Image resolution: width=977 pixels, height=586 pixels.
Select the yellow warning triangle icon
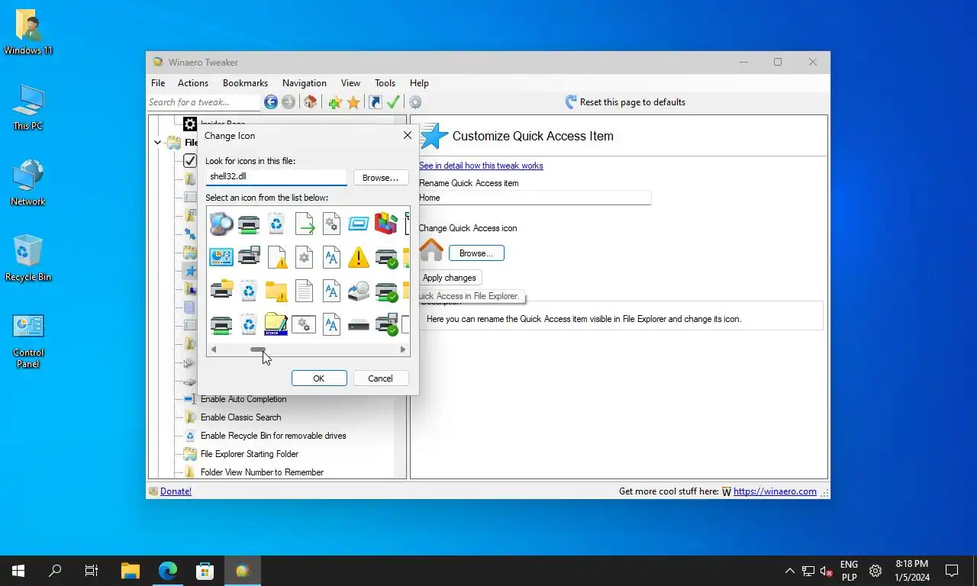tap(359, 257)
